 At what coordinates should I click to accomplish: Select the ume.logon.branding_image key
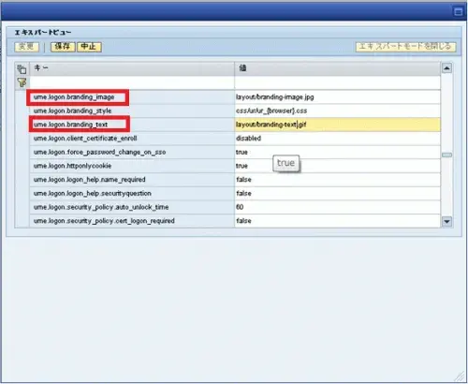point(74,97)
